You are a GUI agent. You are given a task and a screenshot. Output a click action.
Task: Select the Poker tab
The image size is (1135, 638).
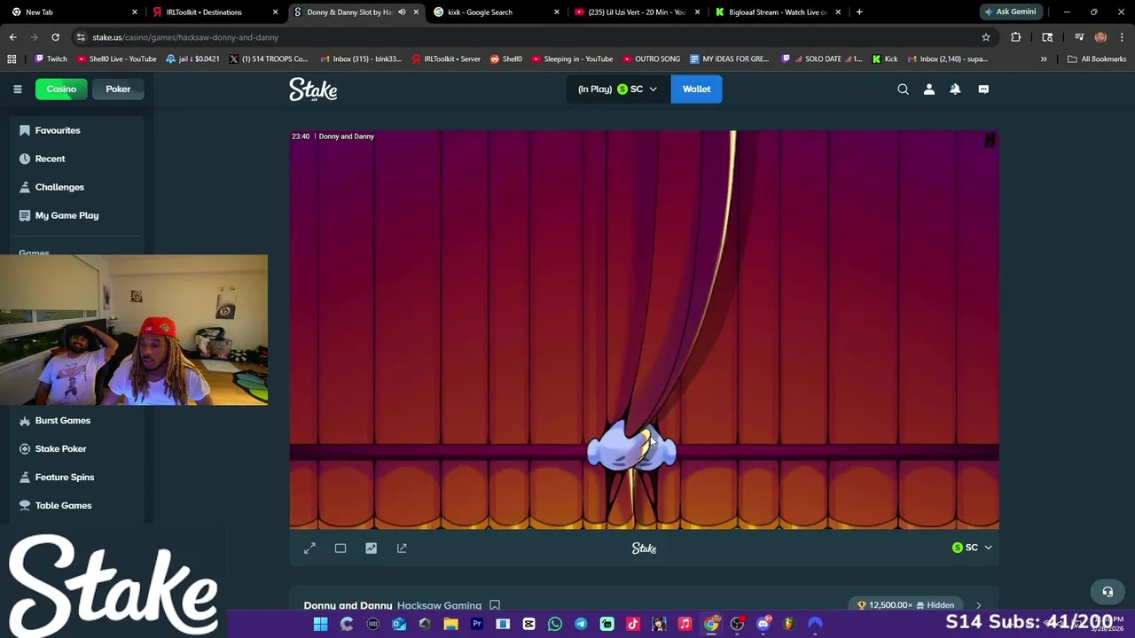pos(118,89)
